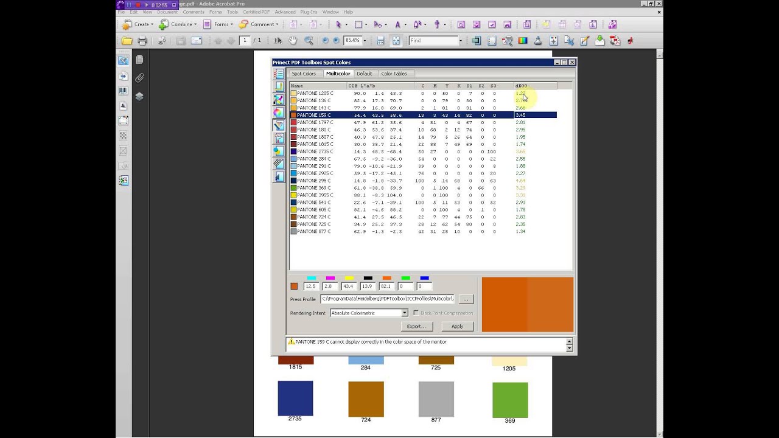This screenshot has height=438, width=779.
Task: Select the PANTONE 369 C row
Action: pyautogui.click(x=423, y=188)
